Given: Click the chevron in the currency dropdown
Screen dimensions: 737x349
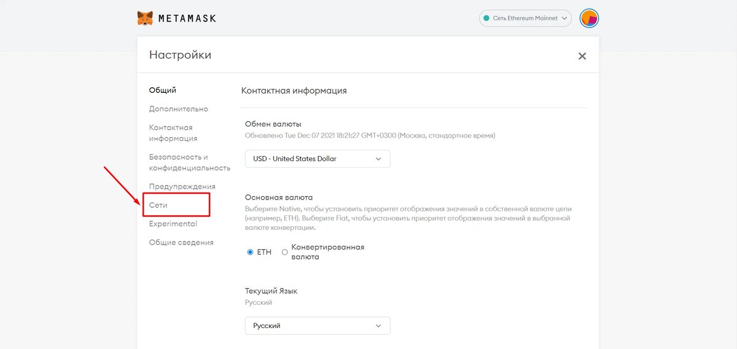Looking at the screenshot, I should [x=378, y=159].
